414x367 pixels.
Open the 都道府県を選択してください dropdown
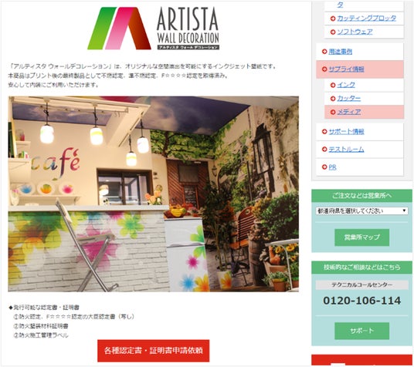(361, 210)
